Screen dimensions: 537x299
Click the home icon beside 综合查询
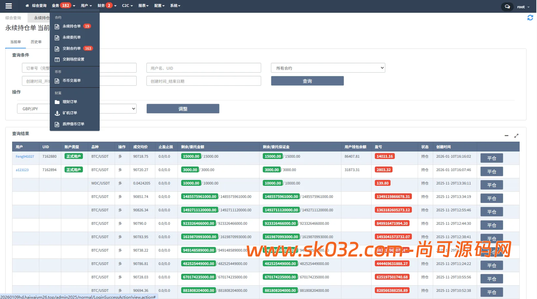(27, 6)
